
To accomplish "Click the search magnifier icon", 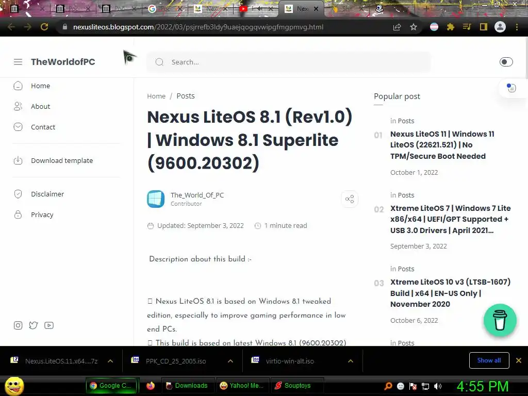I will tap(159, 62).
